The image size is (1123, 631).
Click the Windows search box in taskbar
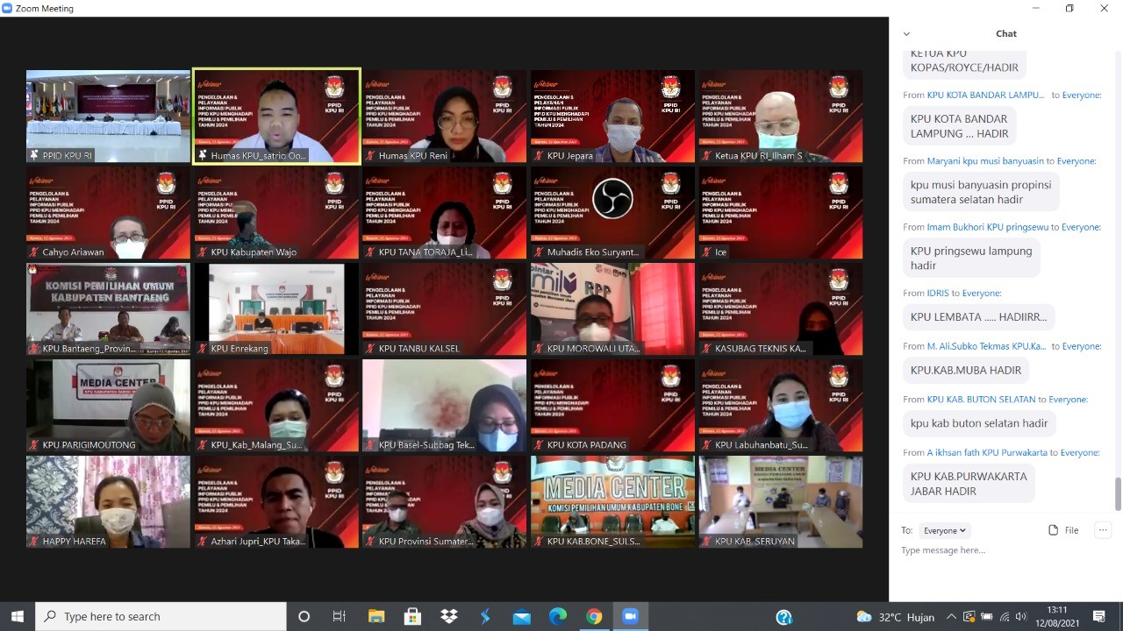161,616
